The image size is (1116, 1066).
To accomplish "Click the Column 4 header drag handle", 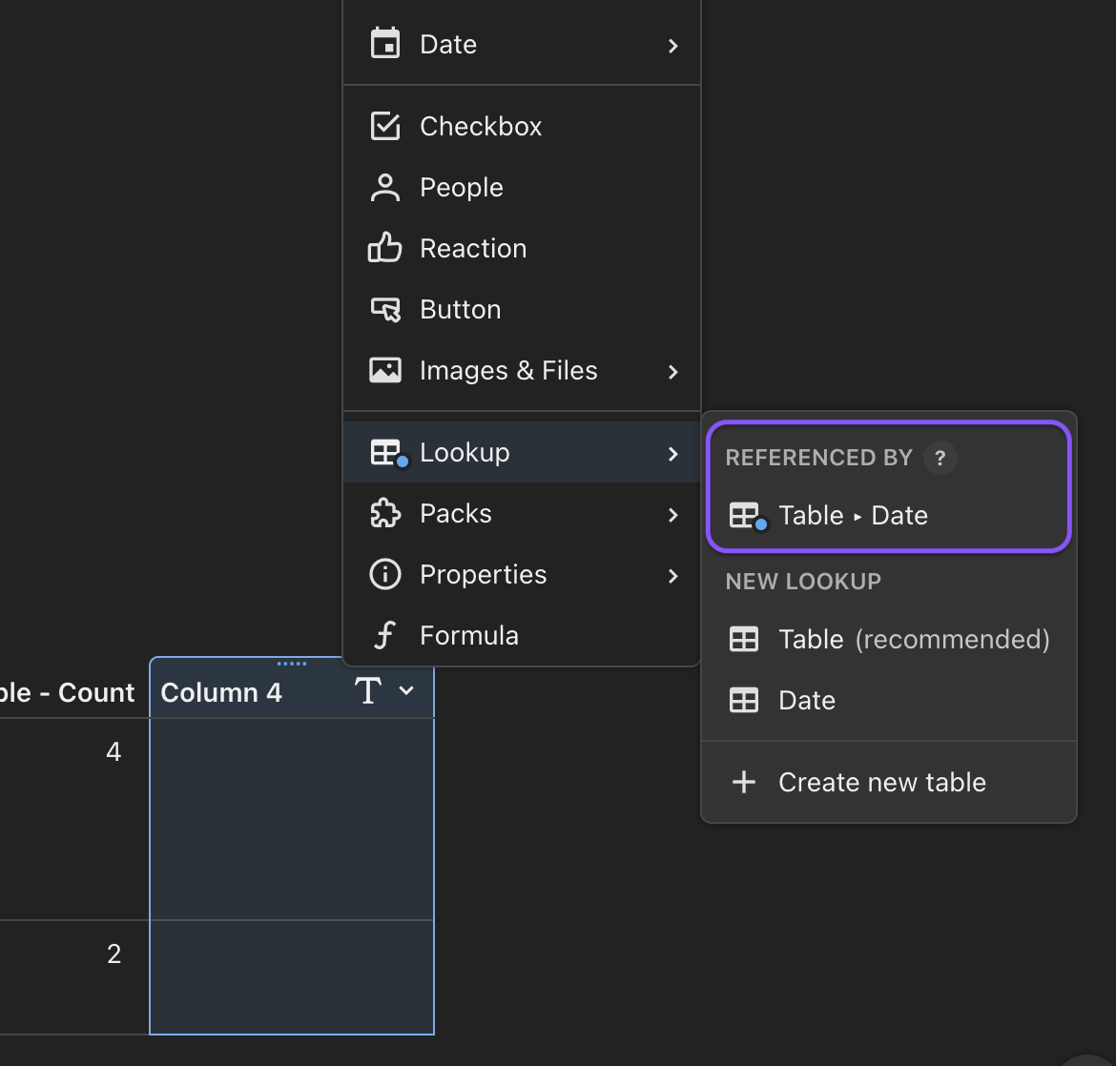I will 292,664.
